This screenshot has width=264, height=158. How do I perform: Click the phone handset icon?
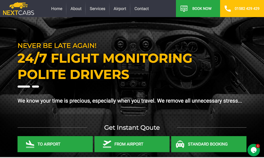tap(228, 9)
